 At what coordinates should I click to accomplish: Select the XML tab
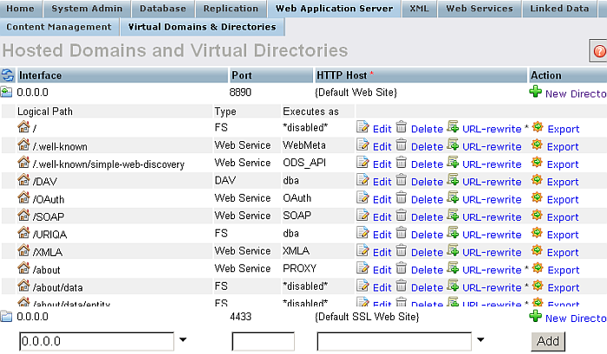[419, 9]
